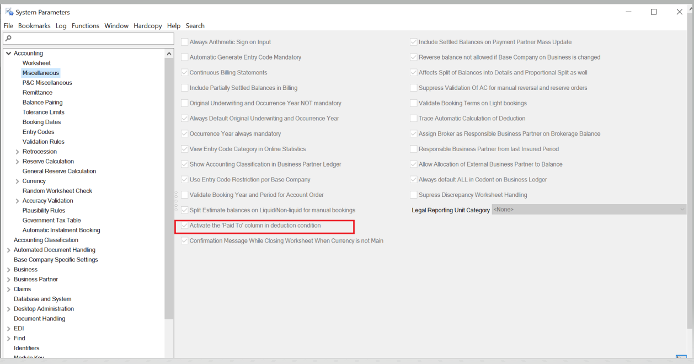The width and height of the screenshot is (694, 364).
Task: Enable 'Trace Automatic Calculation of Deduction' checkbox
Action: click(414, 119)
